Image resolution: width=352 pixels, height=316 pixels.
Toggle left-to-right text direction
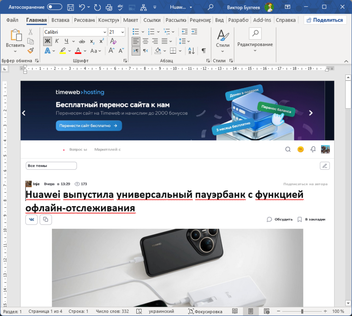click(x=136, y=51)
